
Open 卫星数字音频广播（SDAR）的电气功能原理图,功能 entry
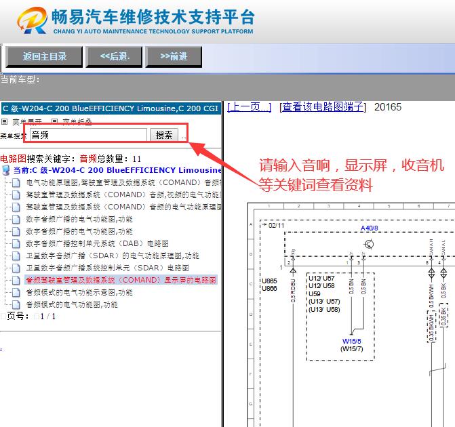(x=113, y=256)
